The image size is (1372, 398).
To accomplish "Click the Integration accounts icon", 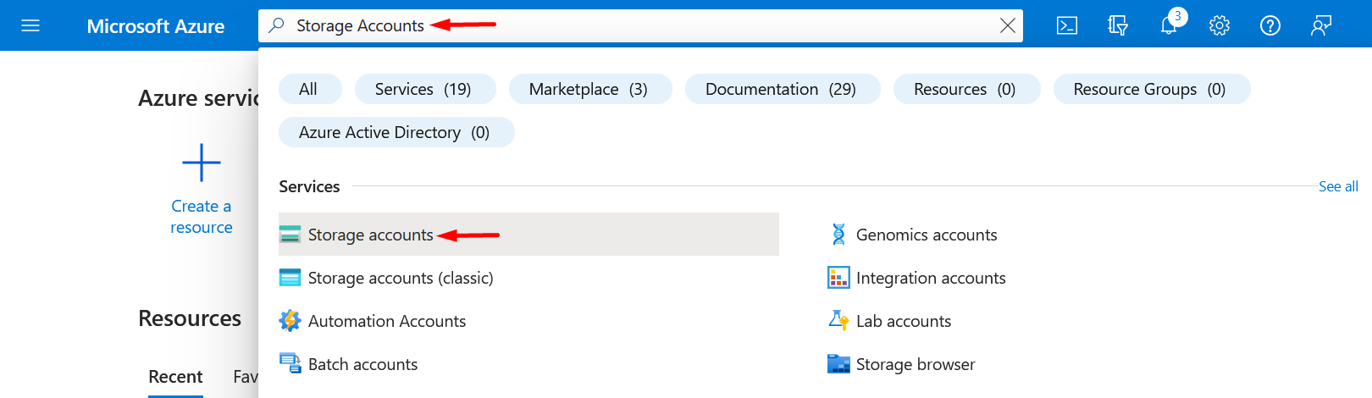I will click(x=838, y=278).
